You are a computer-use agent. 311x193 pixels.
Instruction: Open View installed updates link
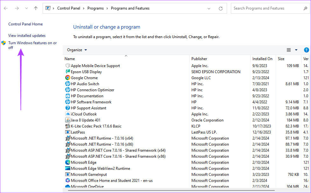(x=27, y=36)
